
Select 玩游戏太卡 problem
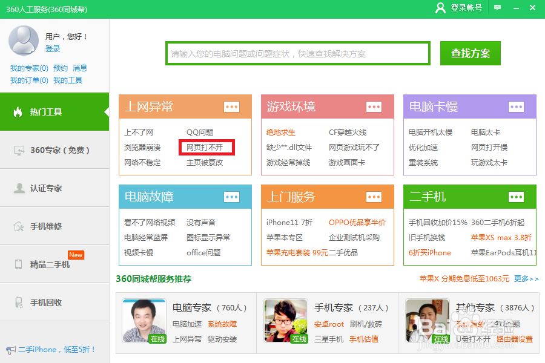click(x=489, y=163)
